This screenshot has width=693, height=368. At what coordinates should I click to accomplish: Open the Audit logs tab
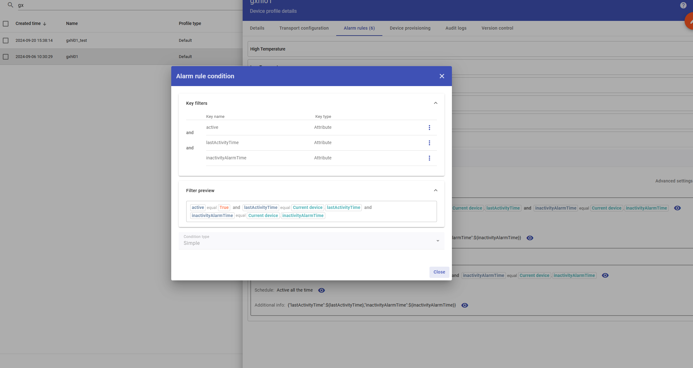pos(456,28)
